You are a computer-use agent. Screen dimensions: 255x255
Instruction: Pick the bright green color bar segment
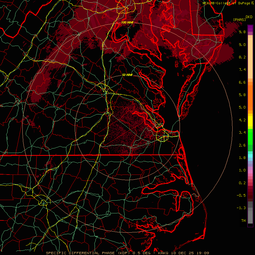250,137
